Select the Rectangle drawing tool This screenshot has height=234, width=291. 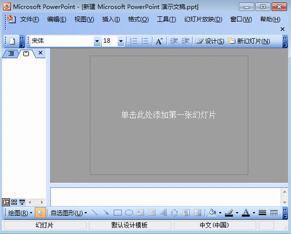tap(117, 213)
